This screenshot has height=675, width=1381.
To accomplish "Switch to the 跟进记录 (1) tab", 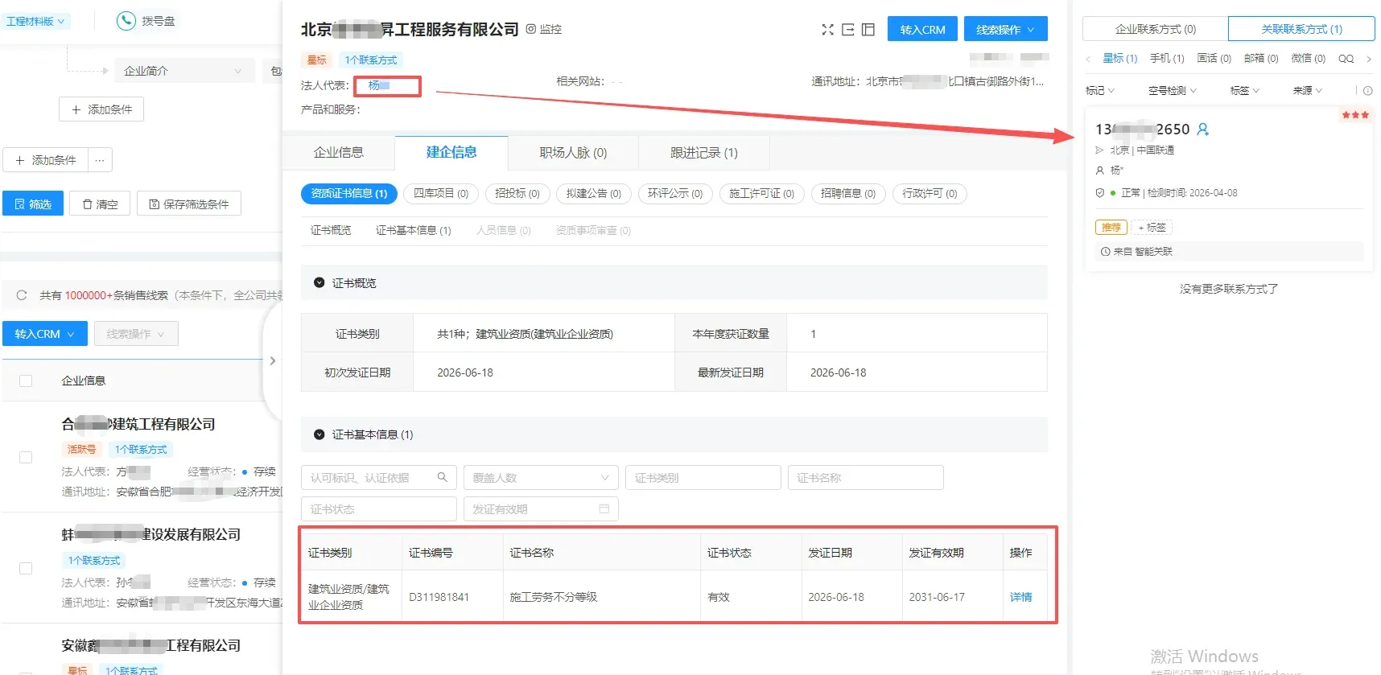I will [704, 153].
